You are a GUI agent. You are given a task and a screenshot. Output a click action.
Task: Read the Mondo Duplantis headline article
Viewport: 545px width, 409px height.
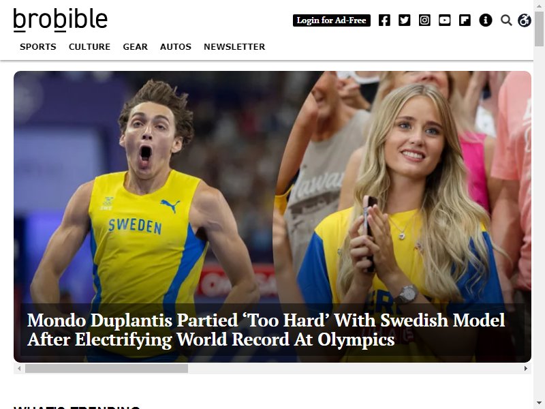click(266, 329)
